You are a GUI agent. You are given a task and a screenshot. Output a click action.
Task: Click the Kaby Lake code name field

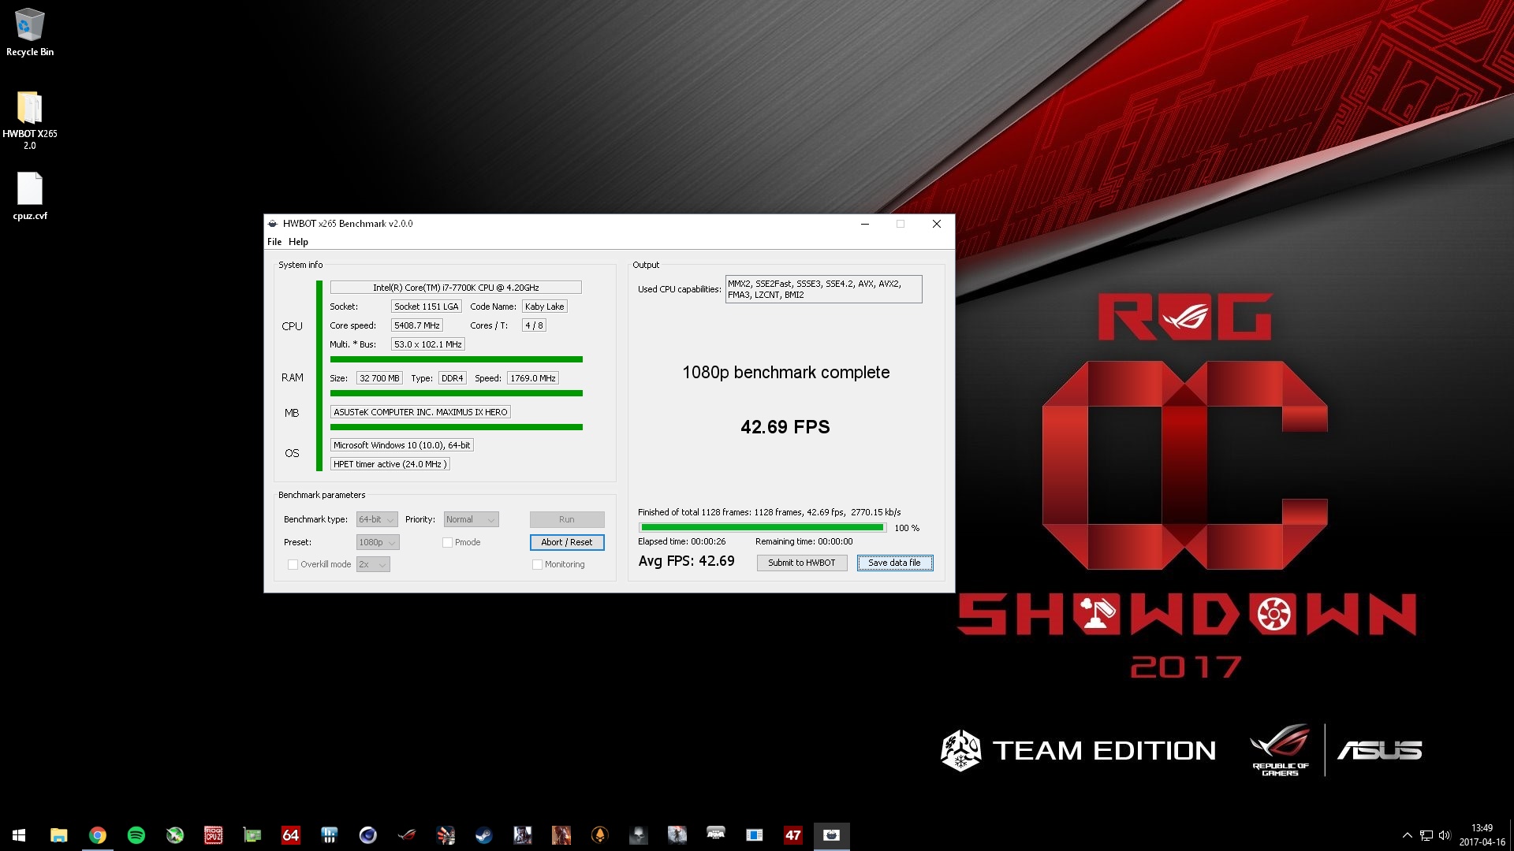pos(545,307)
